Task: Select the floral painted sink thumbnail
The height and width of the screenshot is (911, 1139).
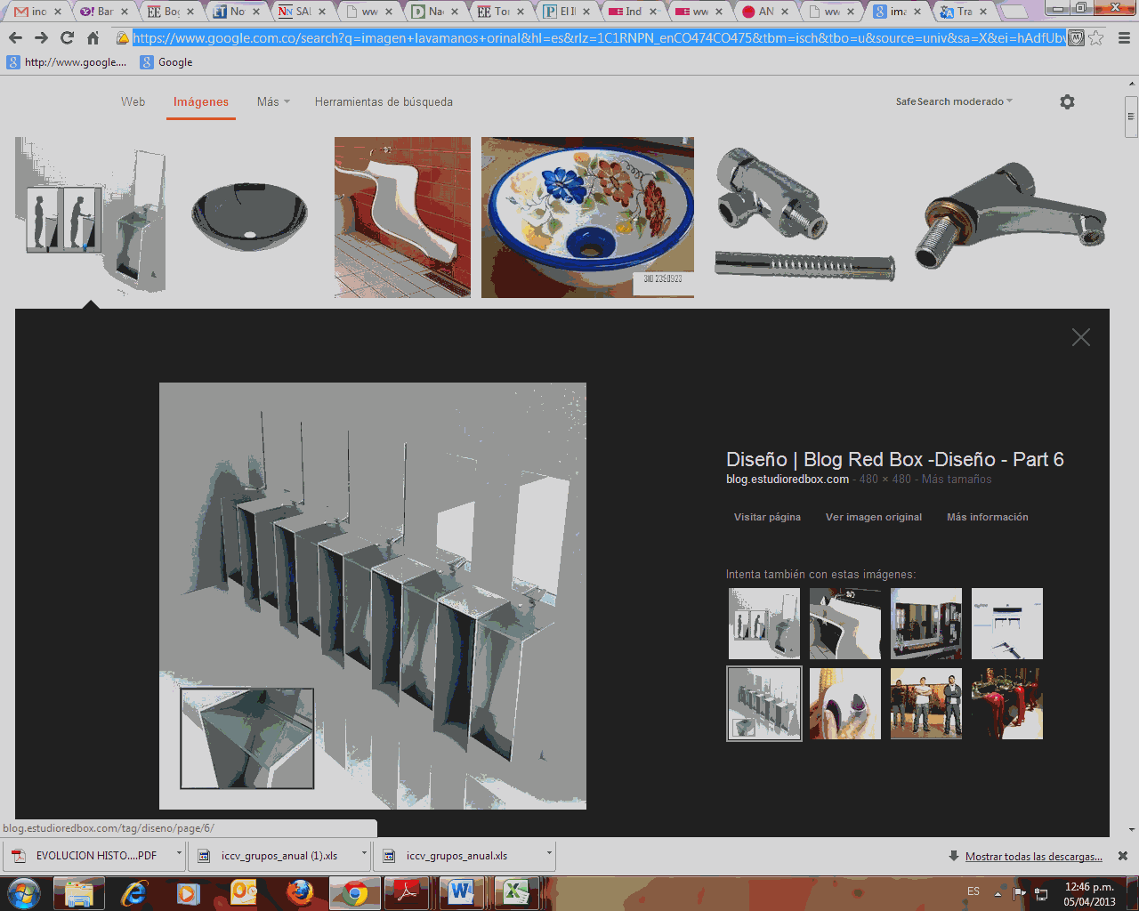Action: 587,217
